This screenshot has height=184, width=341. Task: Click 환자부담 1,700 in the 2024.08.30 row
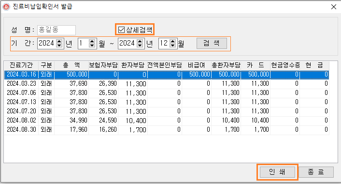(138, 130)
